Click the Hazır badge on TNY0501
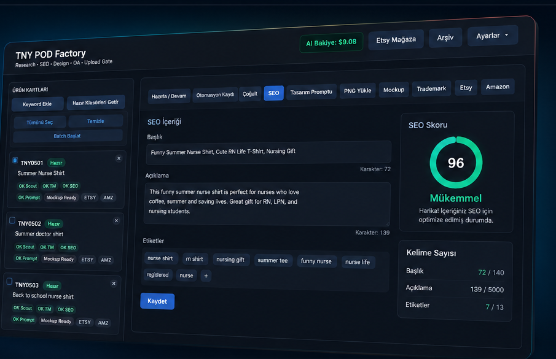Screen dimensions: 556x359 pos(56,163)
